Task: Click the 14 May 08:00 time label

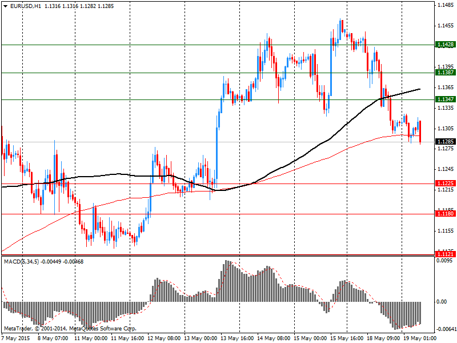Action: (x=274, y=338)
